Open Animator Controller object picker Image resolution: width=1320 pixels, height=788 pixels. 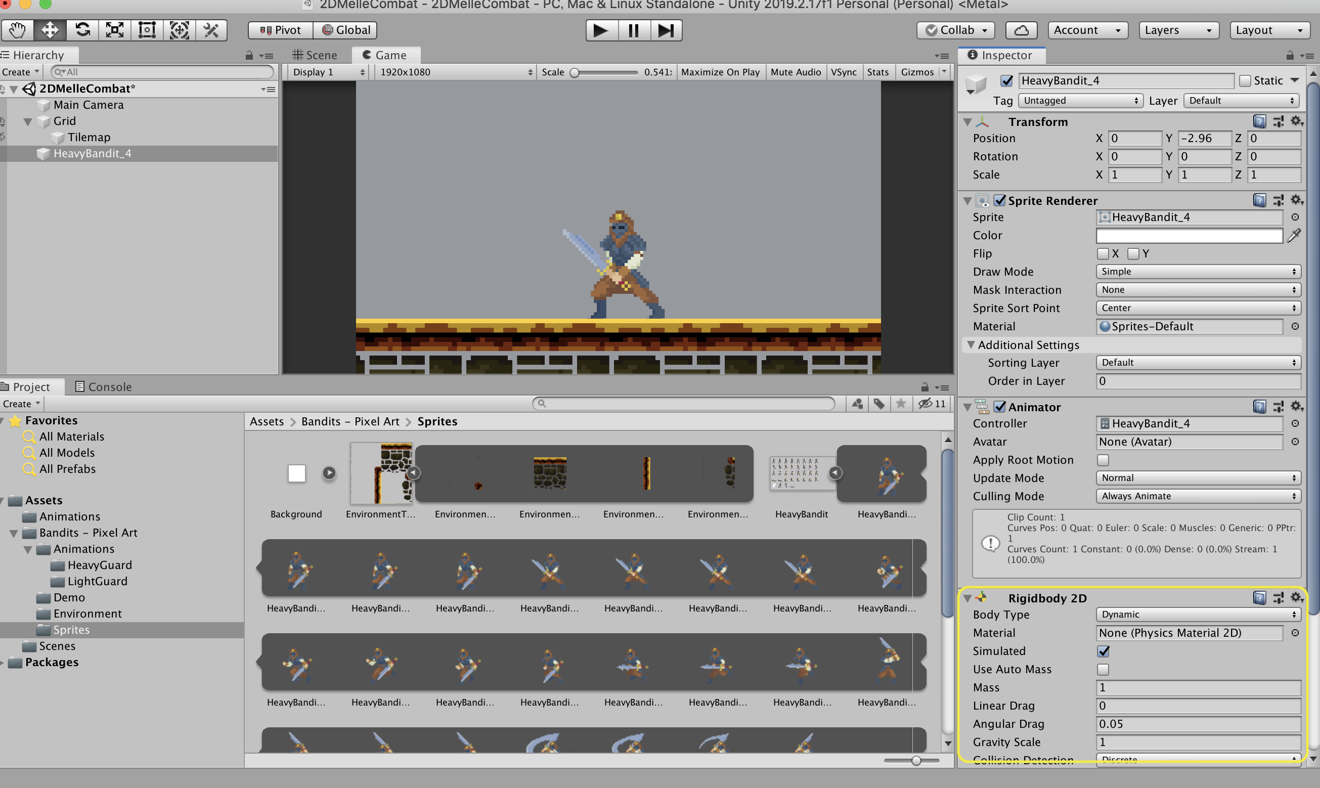pyautogui.click(x=1295, y=424)
